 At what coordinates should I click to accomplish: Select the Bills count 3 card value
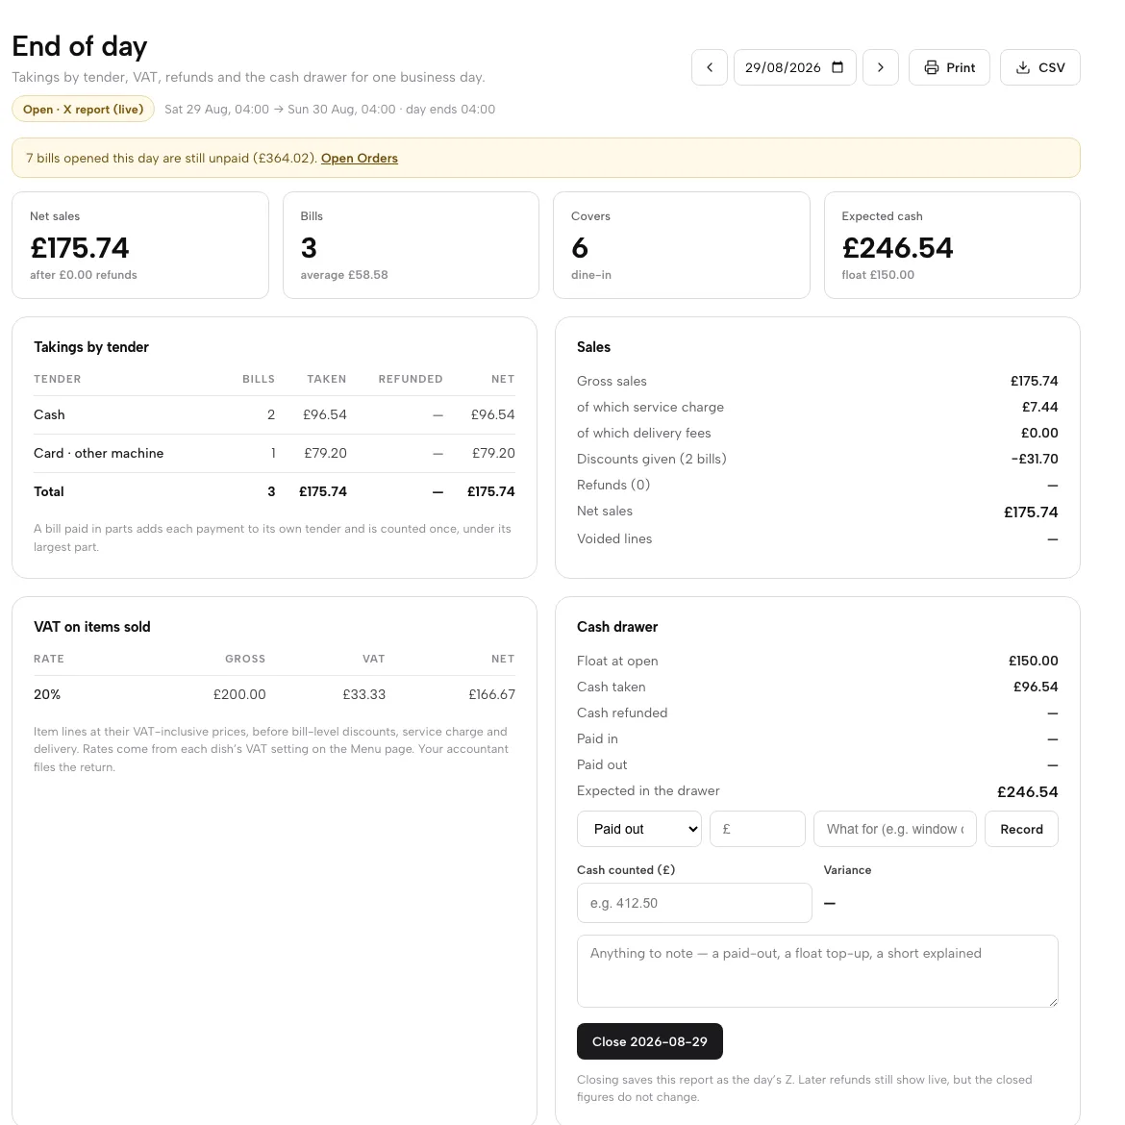point(309,248)
